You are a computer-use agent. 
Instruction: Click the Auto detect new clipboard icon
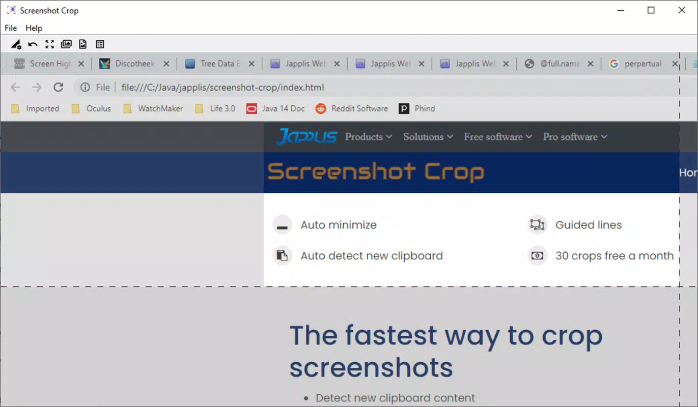click(x=283, y=255)
